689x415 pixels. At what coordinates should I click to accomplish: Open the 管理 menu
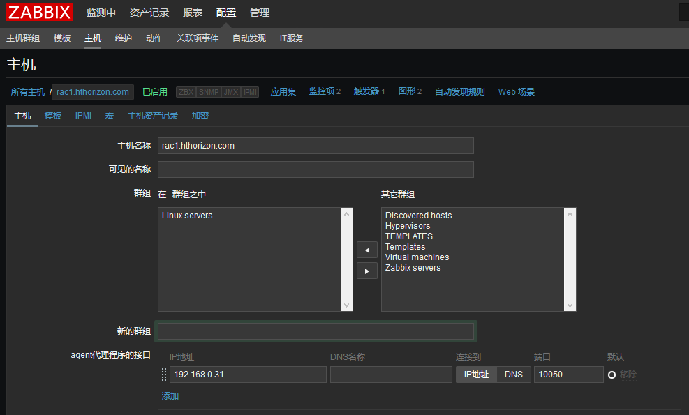[260, 13]
